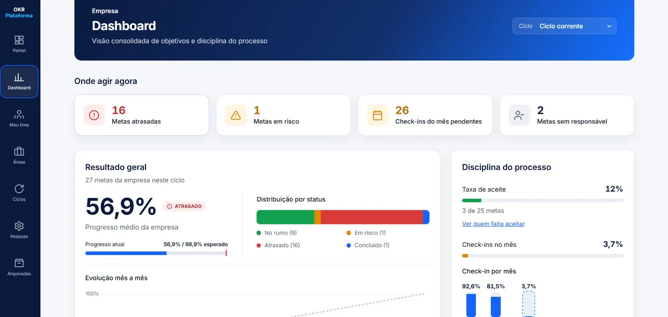Viewport: 668px width, 317px height.
Task: Click the Progresso atual progress bar
Action: pos(156,253)
